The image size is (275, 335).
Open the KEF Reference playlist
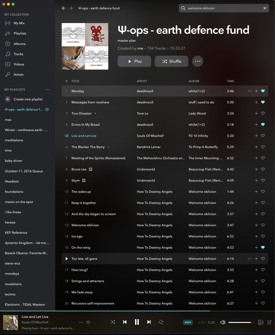[x=16, y=233]
